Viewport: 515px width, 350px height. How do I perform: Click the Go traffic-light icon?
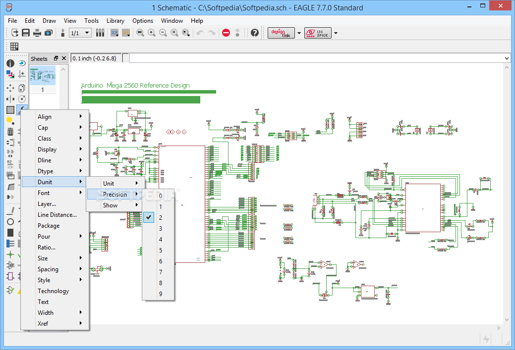(237, 33)
